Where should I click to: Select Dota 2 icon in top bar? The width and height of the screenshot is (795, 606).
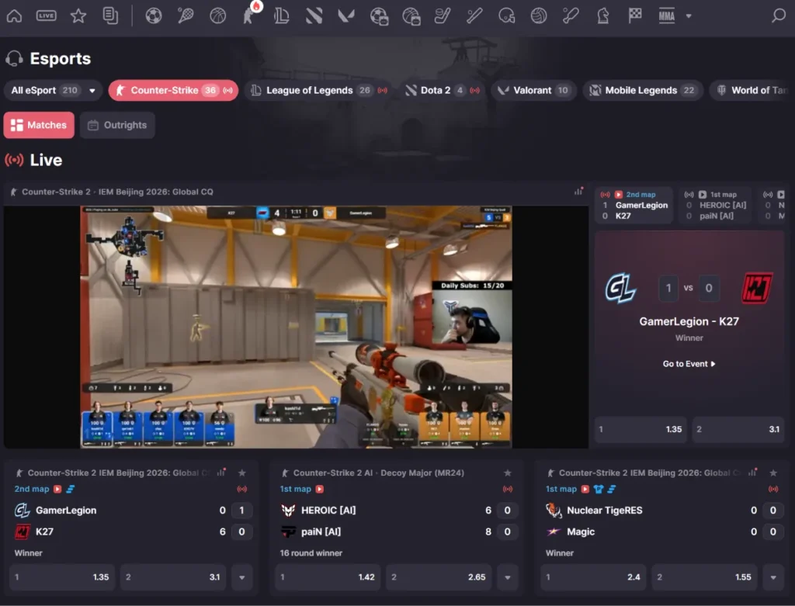tap(314, 16)
